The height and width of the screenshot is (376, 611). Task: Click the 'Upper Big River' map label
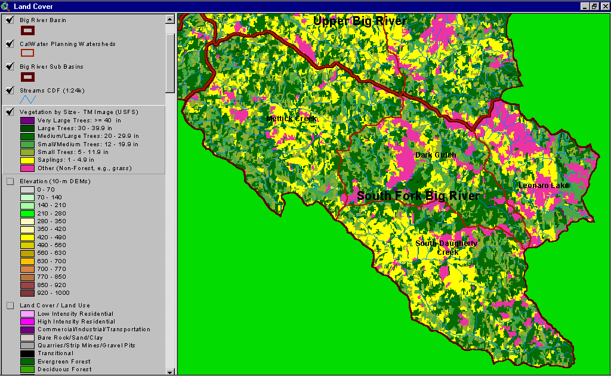[x=360, y=21]
